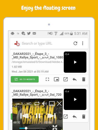Delete the Dai_720 video file
Viewport: 98px width, 130px height.
[x=84, y=117]
